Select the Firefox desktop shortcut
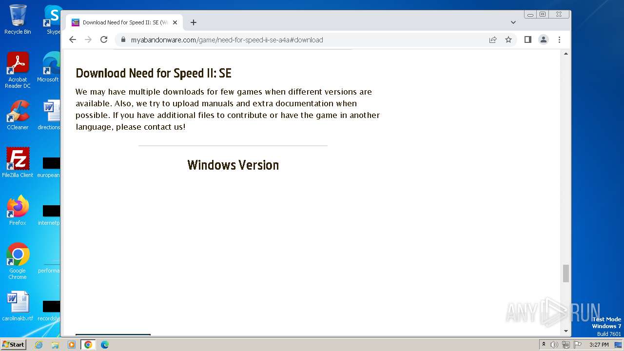Image resolution: width=624 pixels, height=351 pixels. (x=18, y=210)
